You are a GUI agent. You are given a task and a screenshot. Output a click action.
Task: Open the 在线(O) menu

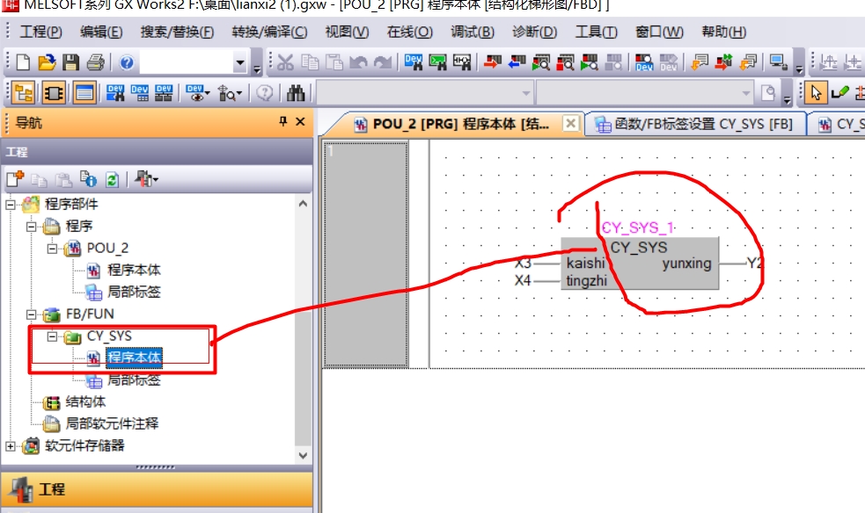coord(409,33)
